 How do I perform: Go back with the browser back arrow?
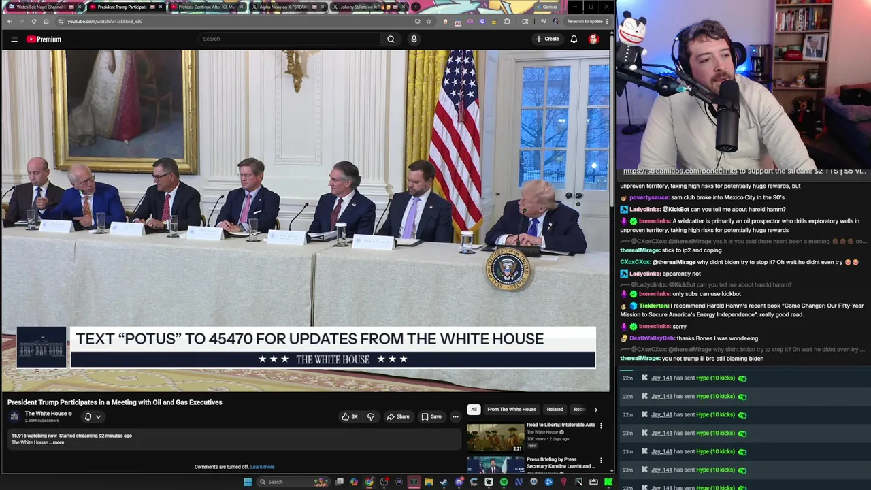pos(10,21)
